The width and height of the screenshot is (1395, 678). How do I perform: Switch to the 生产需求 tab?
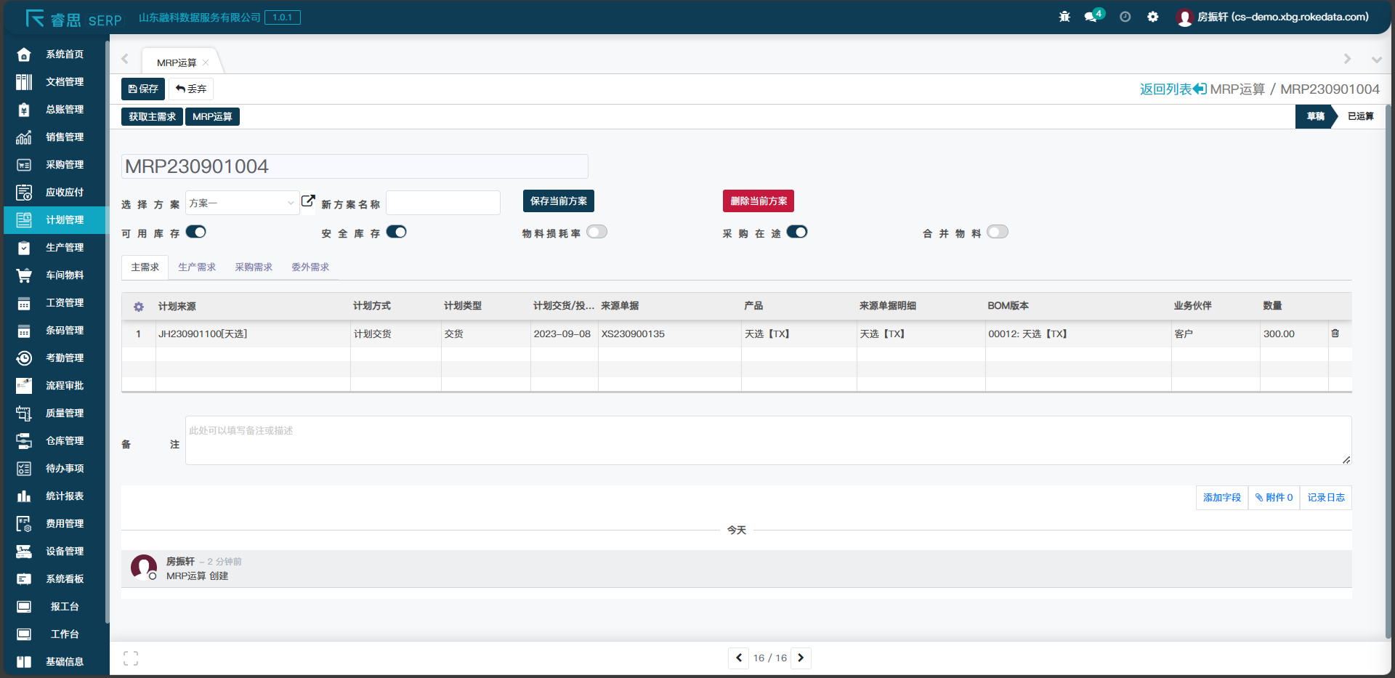[x=197, y=267]
